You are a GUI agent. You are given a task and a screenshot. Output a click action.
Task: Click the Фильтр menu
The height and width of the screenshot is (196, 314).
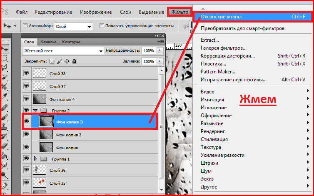(x=179, y=12)
